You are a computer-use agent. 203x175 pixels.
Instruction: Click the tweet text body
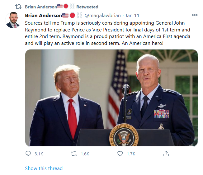(107, 33)
